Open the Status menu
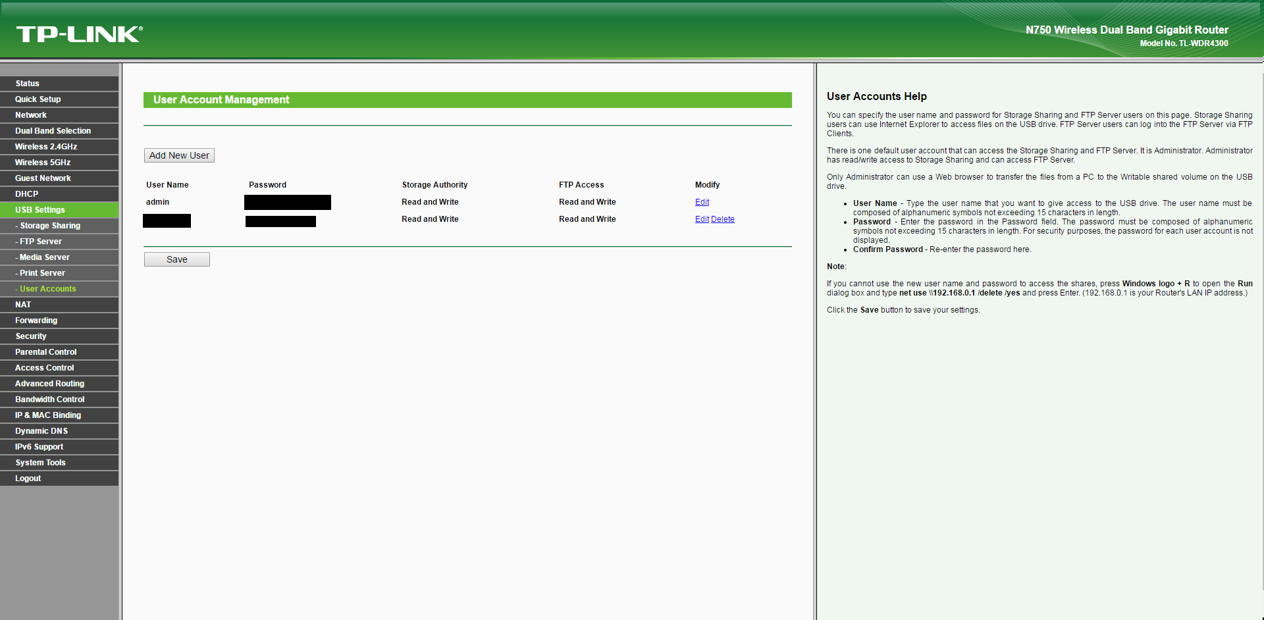Screen dimensions: 1264x620 click(x=59, y=84)
